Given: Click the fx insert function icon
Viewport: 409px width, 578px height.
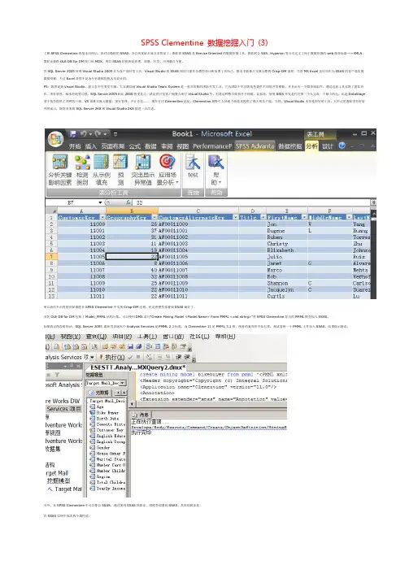Looking at the screenshot, I should click(128, 202).
